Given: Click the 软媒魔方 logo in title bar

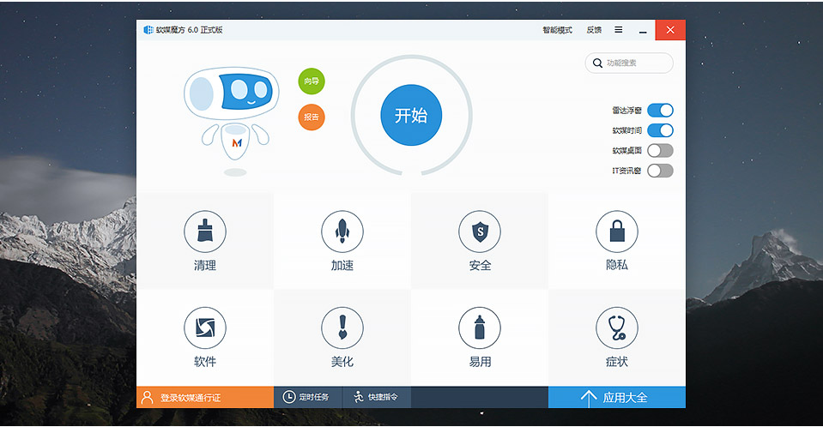Looking at the screenshot, I should 148,30.
